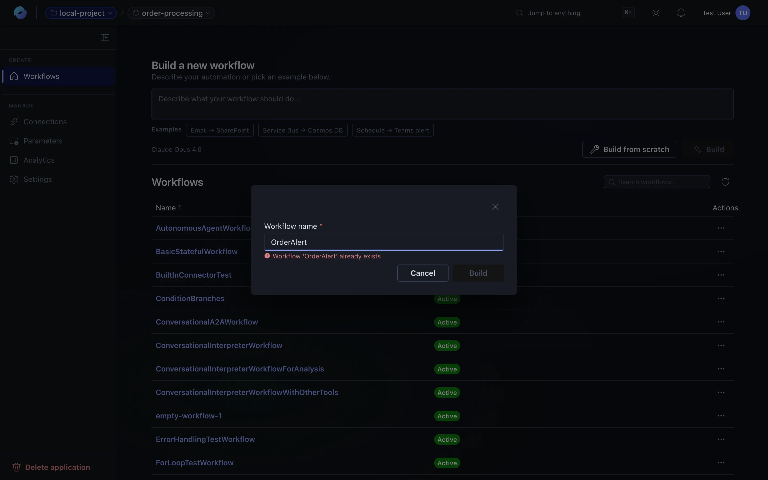The image size is (768, 480).
Task: Click Cancel in the dialog
Action: (x=423, y=273)
